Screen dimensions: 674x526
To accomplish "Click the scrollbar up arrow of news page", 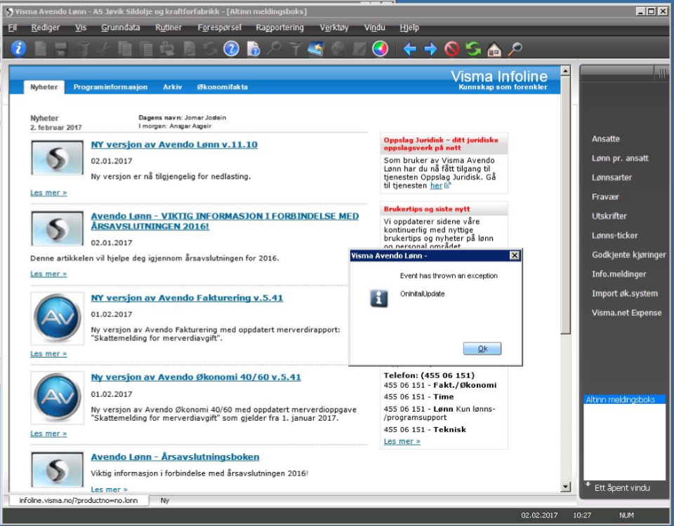I will [565, 70].
